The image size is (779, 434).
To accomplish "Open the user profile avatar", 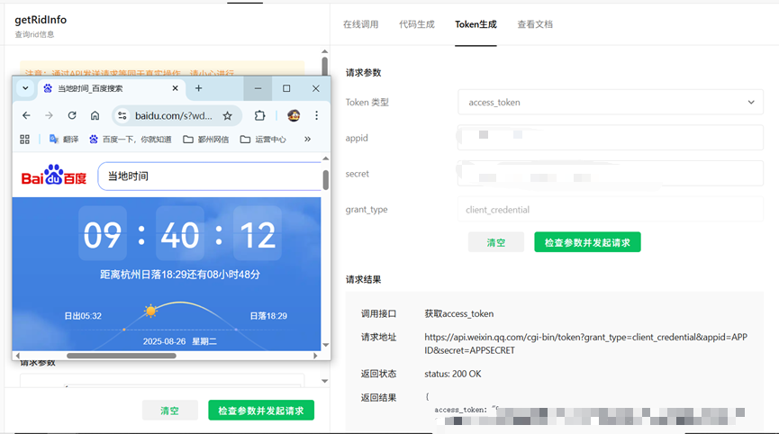I will [x=293, y=115].
